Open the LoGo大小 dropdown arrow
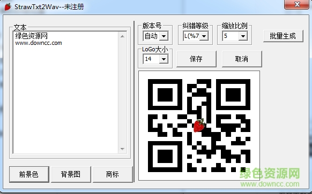This screenshot has height=194, width=312. point(164,59)
